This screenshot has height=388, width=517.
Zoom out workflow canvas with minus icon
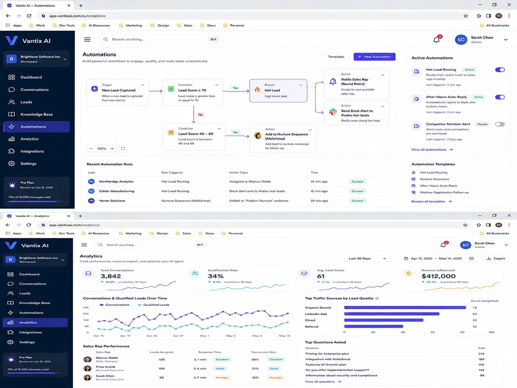click(91, 149)
